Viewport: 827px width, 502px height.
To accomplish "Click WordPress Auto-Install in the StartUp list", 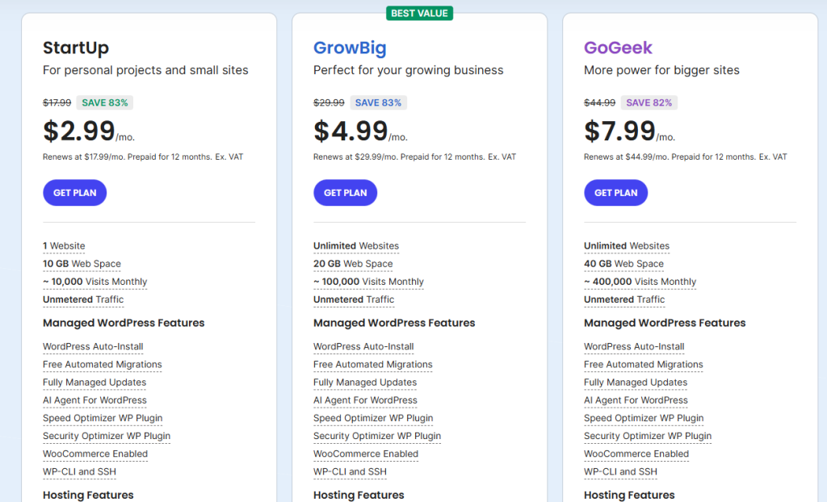I will point(93,347).
